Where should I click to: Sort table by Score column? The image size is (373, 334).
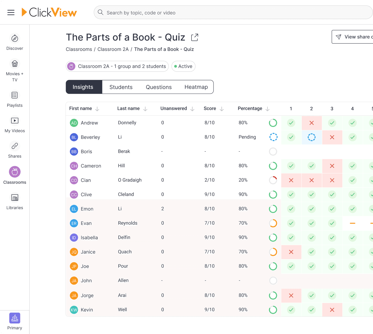click(222, 109)
